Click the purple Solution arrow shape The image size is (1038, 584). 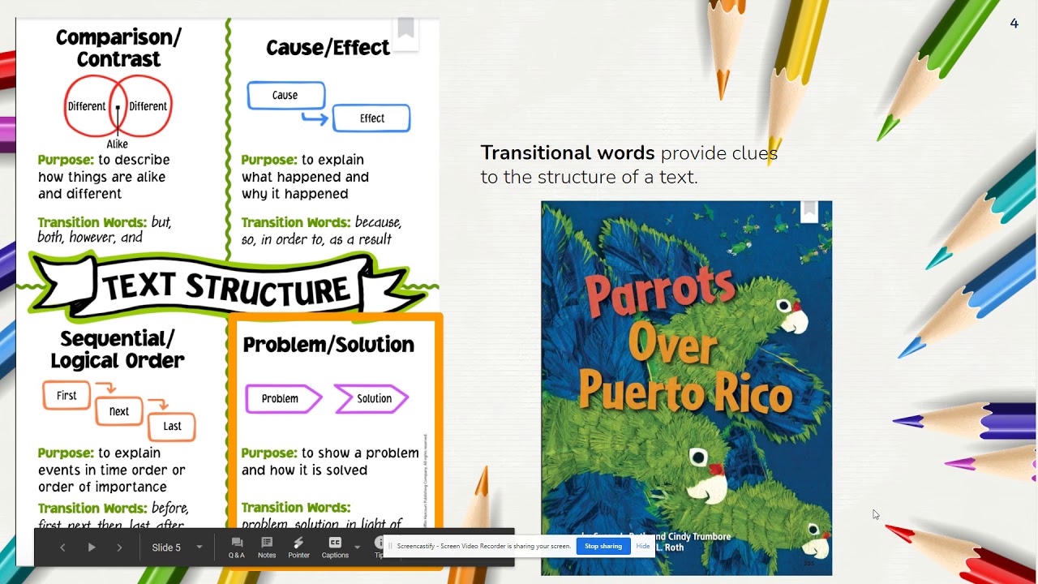click(371, 398)
